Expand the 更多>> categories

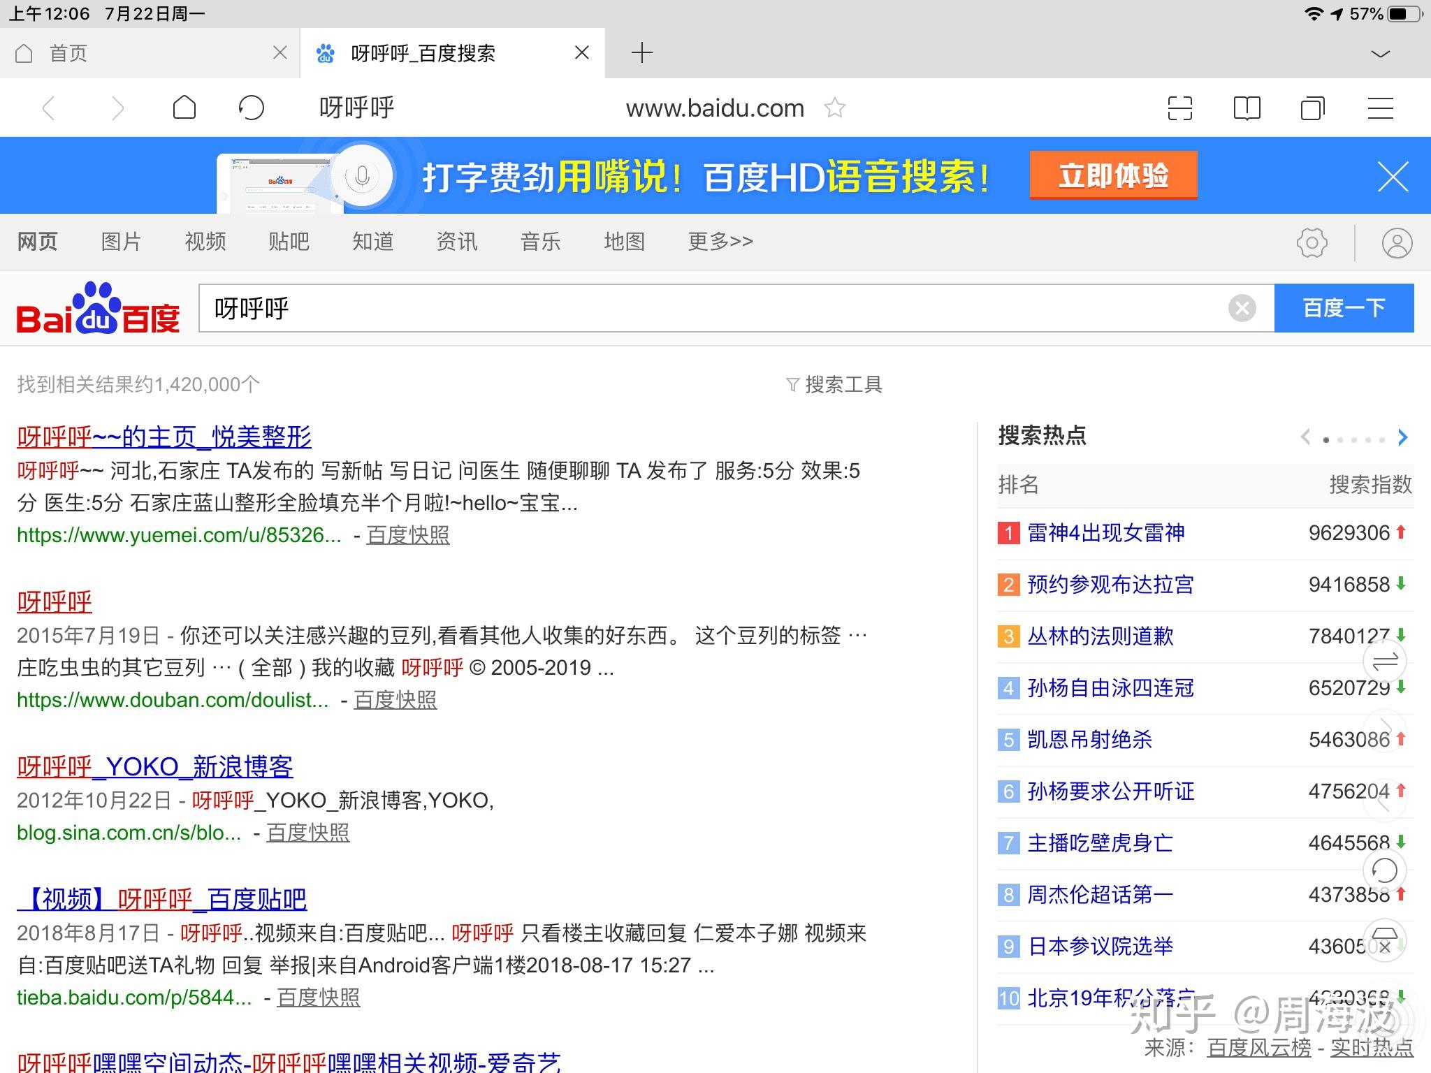[x=720, y=242]
